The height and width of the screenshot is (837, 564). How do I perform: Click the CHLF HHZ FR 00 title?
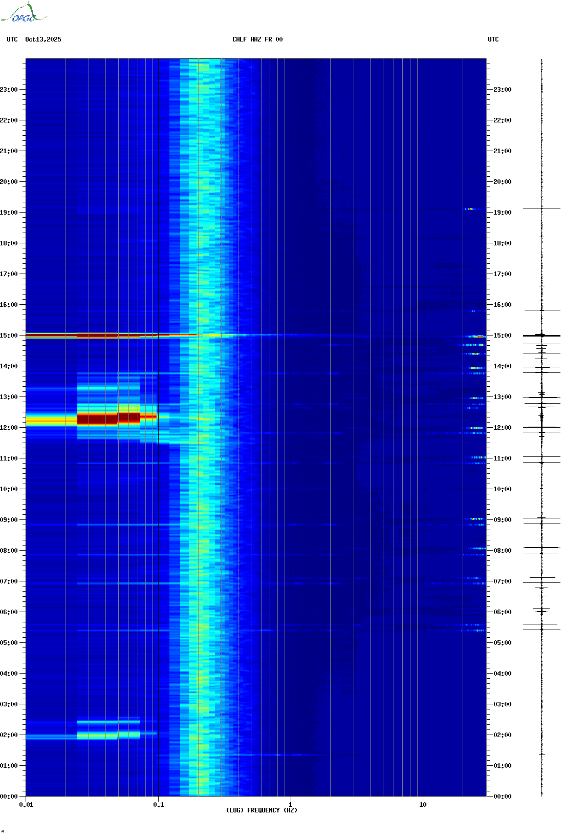point(257,39)
